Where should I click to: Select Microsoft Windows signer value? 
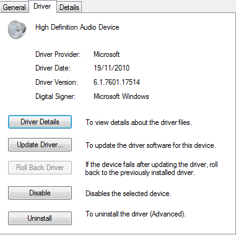[121, 96]
